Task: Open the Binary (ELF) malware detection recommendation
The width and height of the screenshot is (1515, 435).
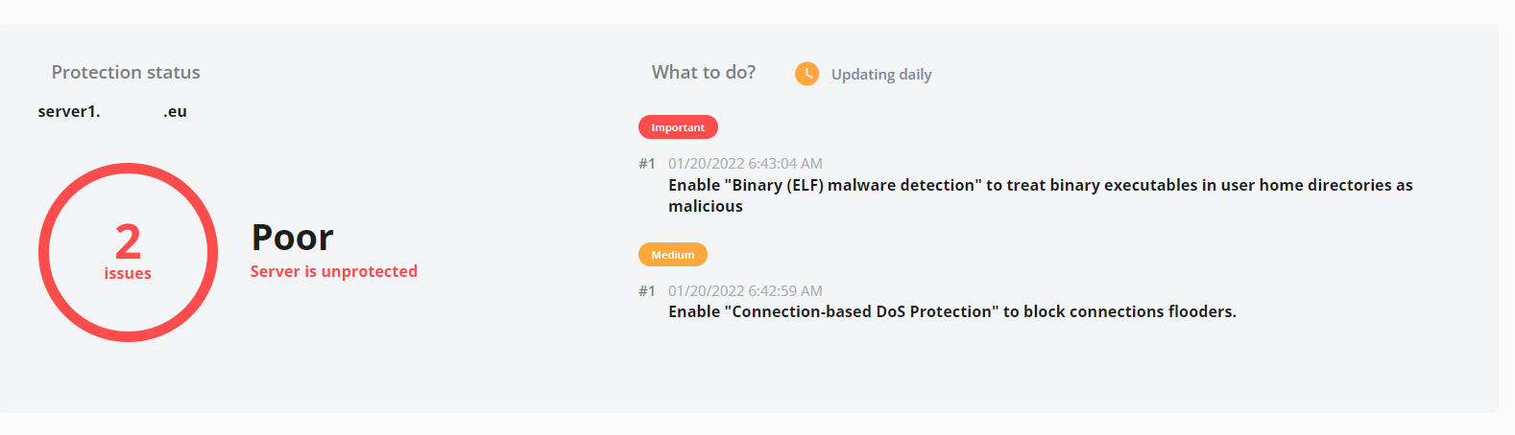Action: coord(1040,186)
